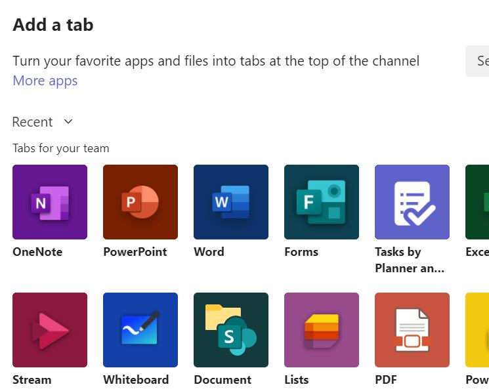Open the Lists app tile
The height and width of the screenshot is (391, 489).
(x=322, y=330)
